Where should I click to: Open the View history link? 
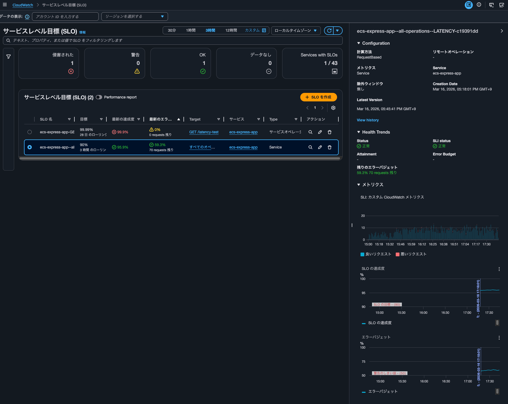[x=367, y=120]
